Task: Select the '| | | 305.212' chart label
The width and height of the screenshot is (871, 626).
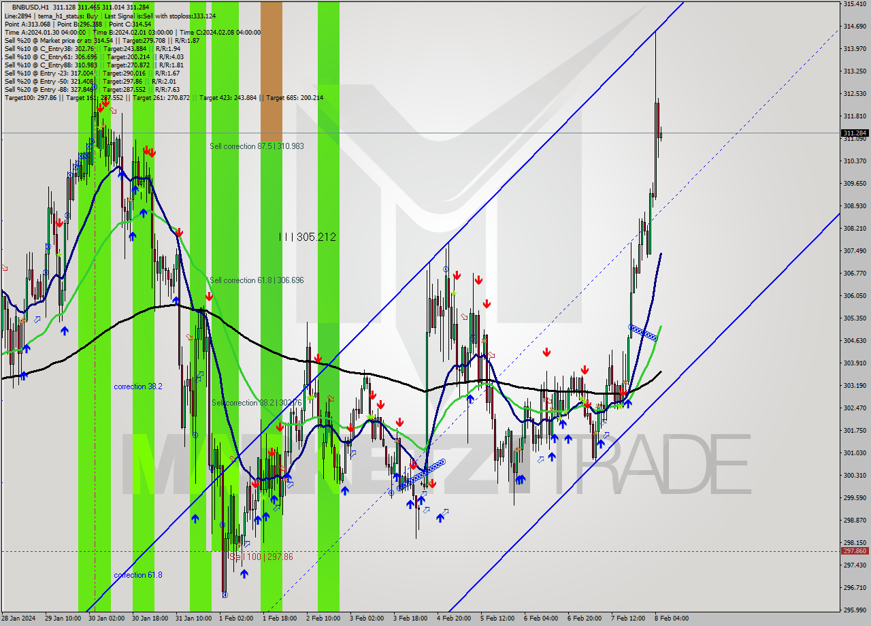Action: coord(308,237)
